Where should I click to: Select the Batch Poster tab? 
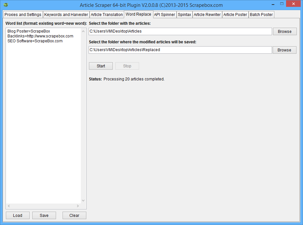[261, 15]
